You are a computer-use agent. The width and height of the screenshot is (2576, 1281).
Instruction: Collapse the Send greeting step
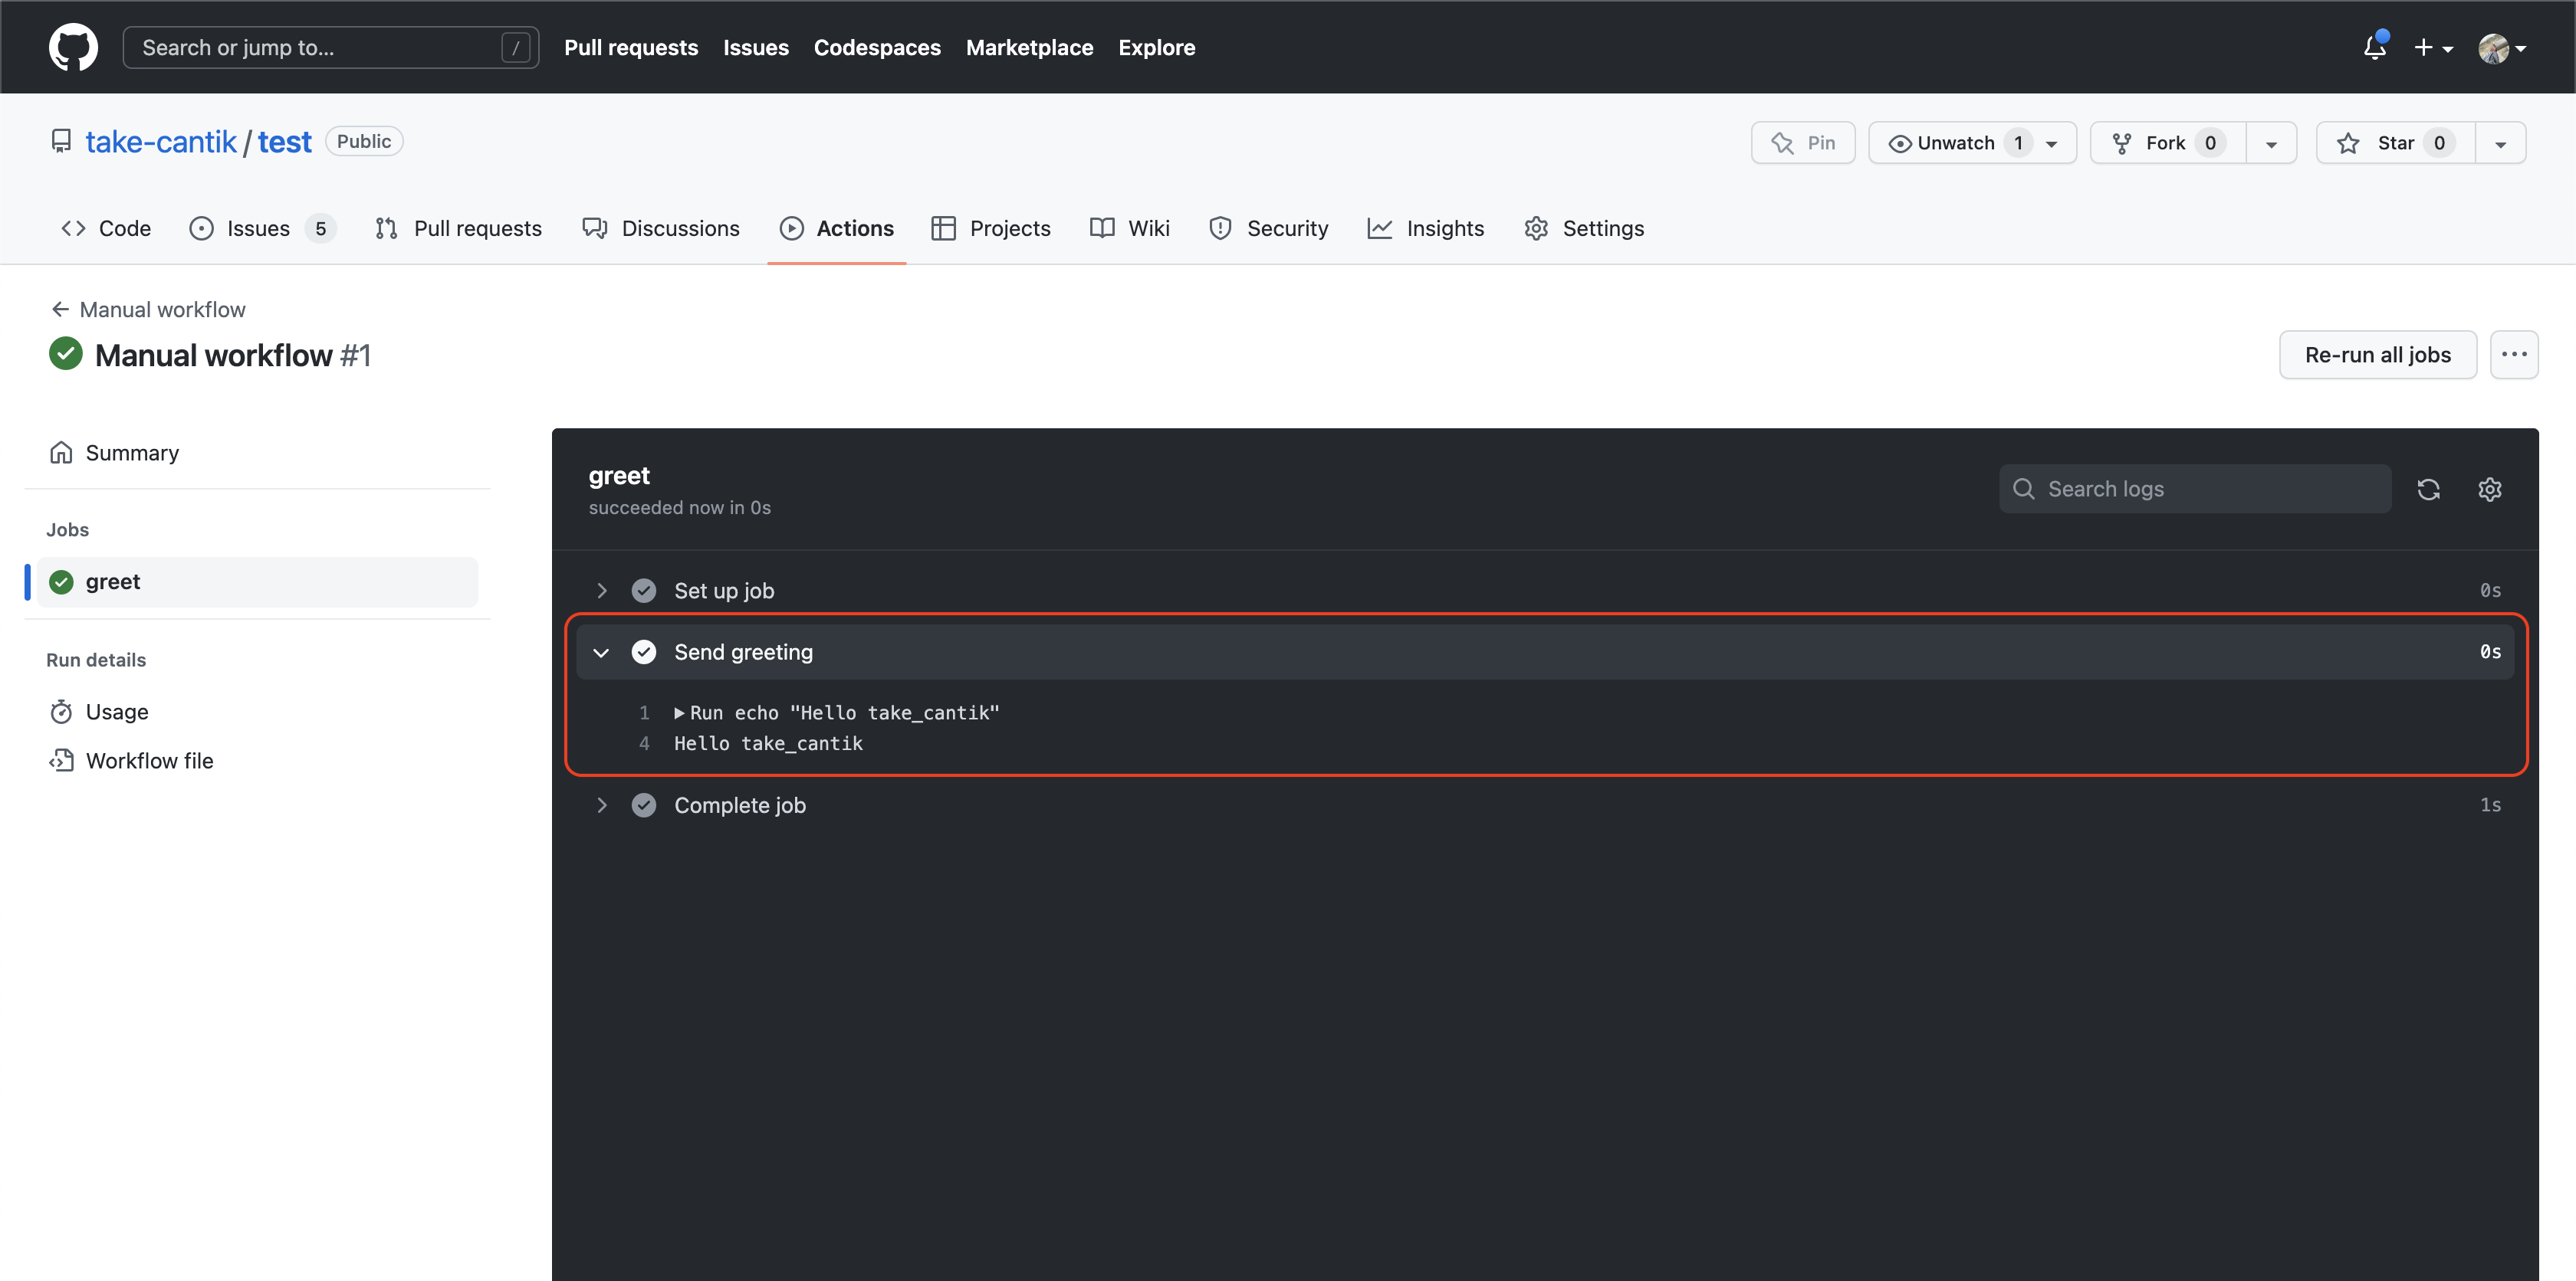pyautogui.click(x=601, y=653)
